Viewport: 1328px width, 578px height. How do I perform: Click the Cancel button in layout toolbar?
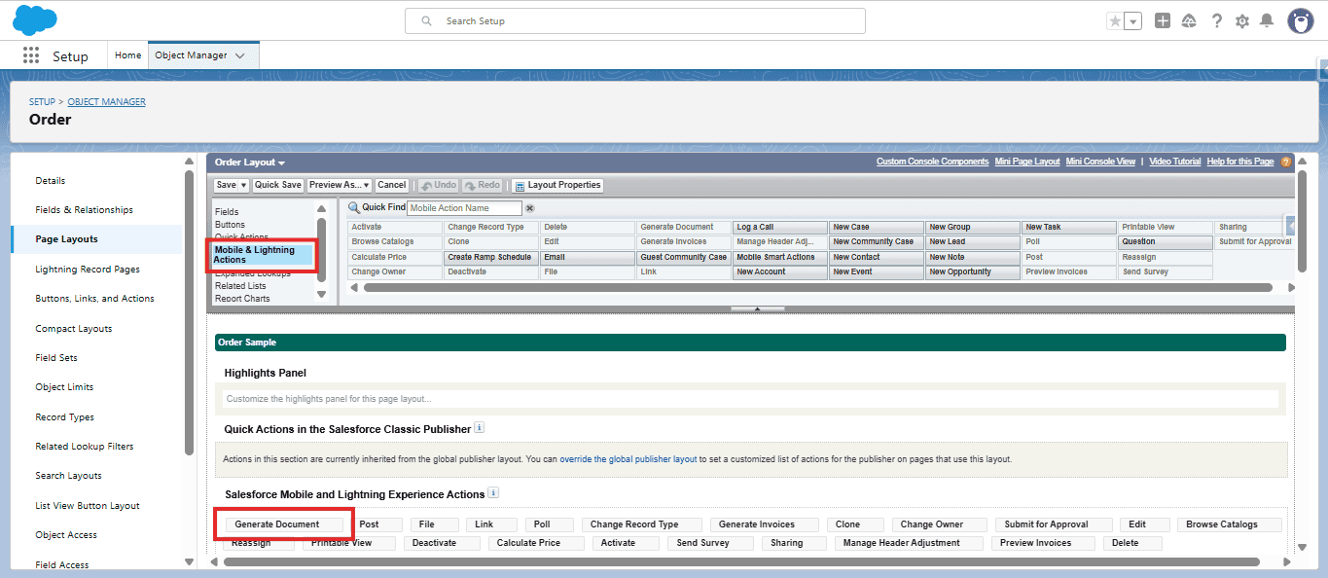click(391, 185)
